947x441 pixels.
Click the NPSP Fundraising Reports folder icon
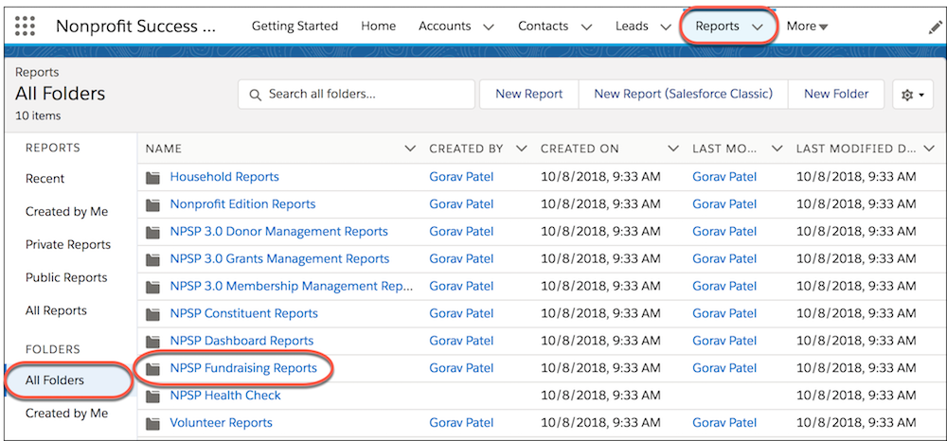tap(153, 369)
